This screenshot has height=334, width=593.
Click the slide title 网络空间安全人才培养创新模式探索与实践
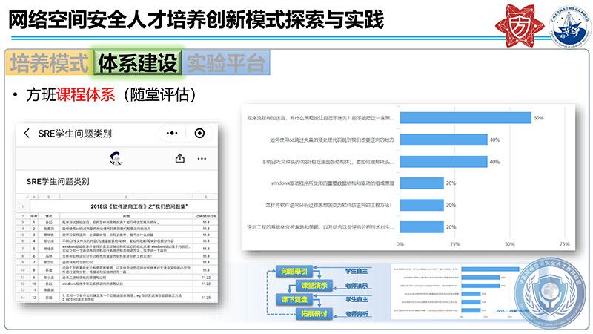[x=196, y=20]
